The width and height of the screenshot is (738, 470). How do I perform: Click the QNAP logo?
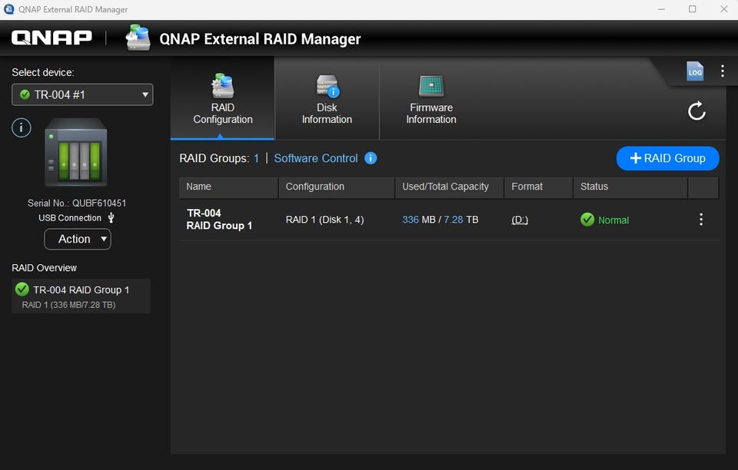click(x=52, y=38)
